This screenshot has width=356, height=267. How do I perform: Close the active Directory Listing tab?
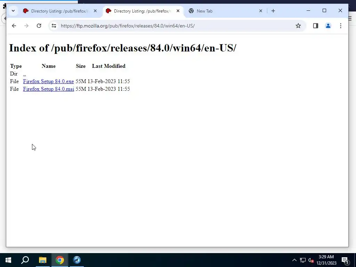[x=178, y=11]
